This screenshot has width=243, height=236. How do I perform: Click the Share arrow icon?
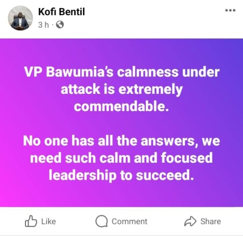point(190,221)
